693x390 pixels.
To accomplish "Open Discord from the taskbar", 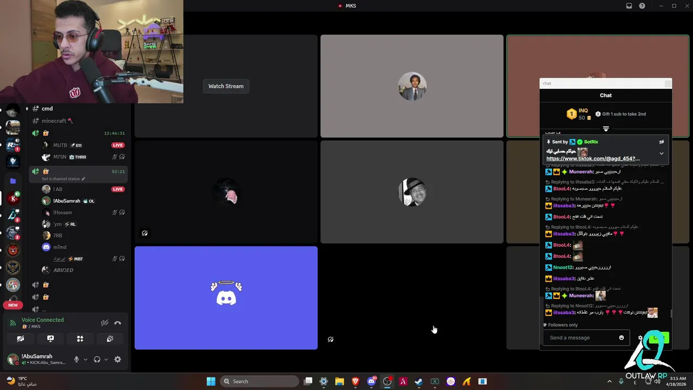I will [x=371, y=381].
